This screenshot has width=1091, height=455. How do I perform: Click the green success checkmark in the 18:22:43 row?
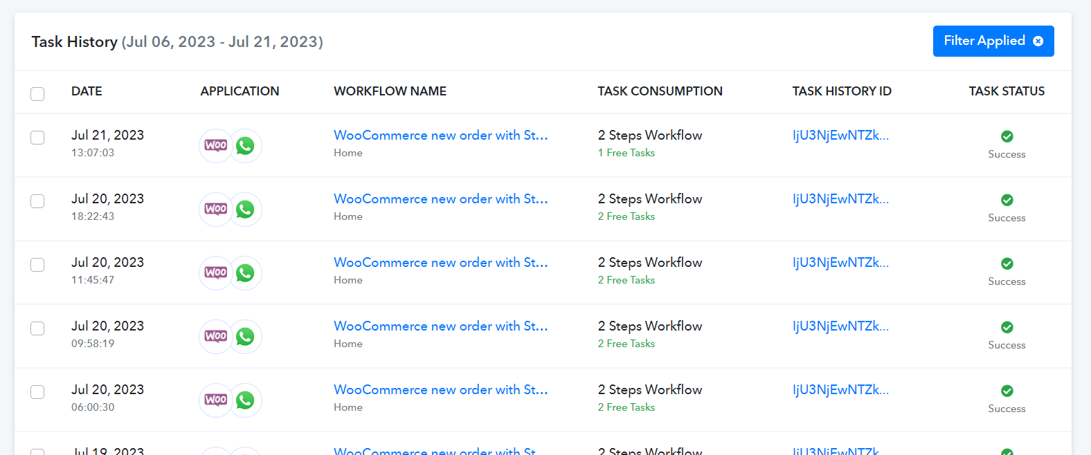click(1007, 200)
